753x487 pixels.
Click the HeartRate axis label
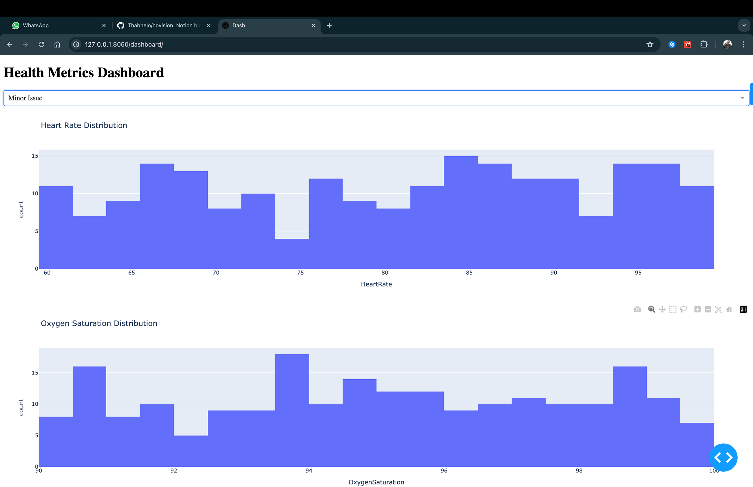click(x=376, y=284)
